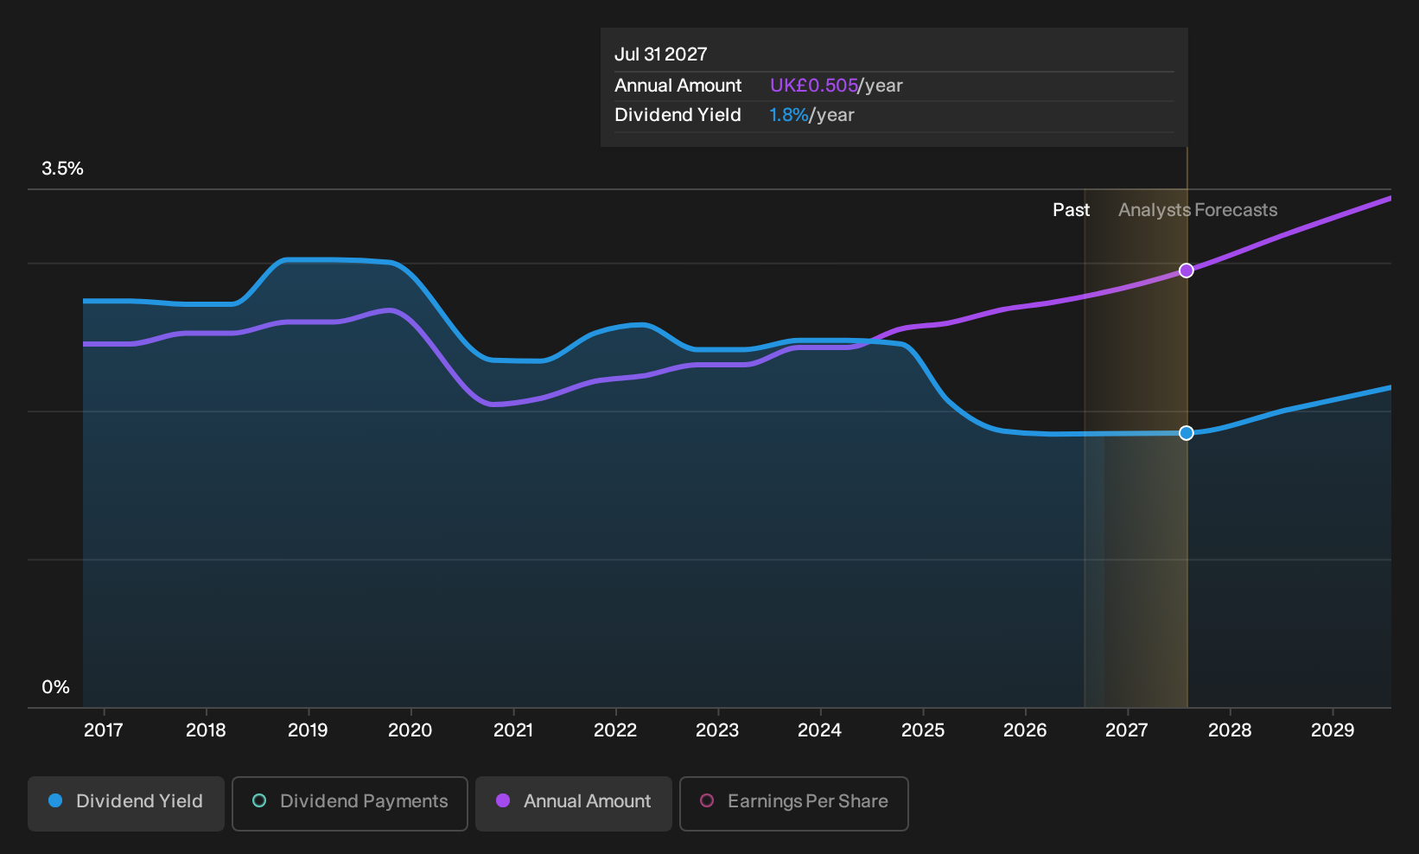Select the purple Annual Amount data point marker

click(x=1187, y=271)
